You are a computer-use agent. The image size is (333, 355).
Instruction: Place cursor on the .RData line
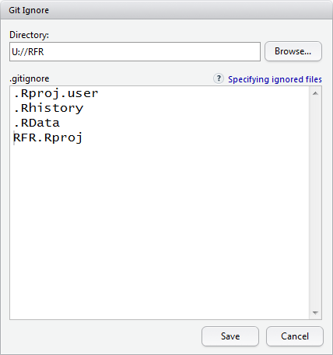(x=37, y=123)
